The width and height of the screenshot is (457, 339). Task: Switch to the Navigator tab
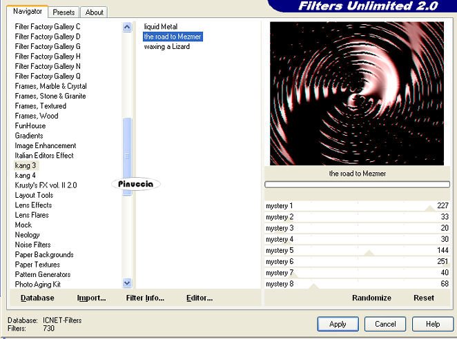[x=28, y=11]
